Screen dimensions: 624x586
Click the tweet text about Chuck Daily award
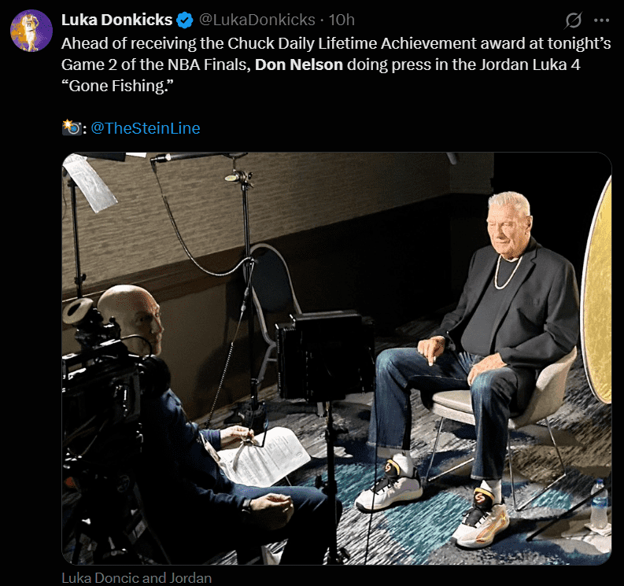point(336,64)
